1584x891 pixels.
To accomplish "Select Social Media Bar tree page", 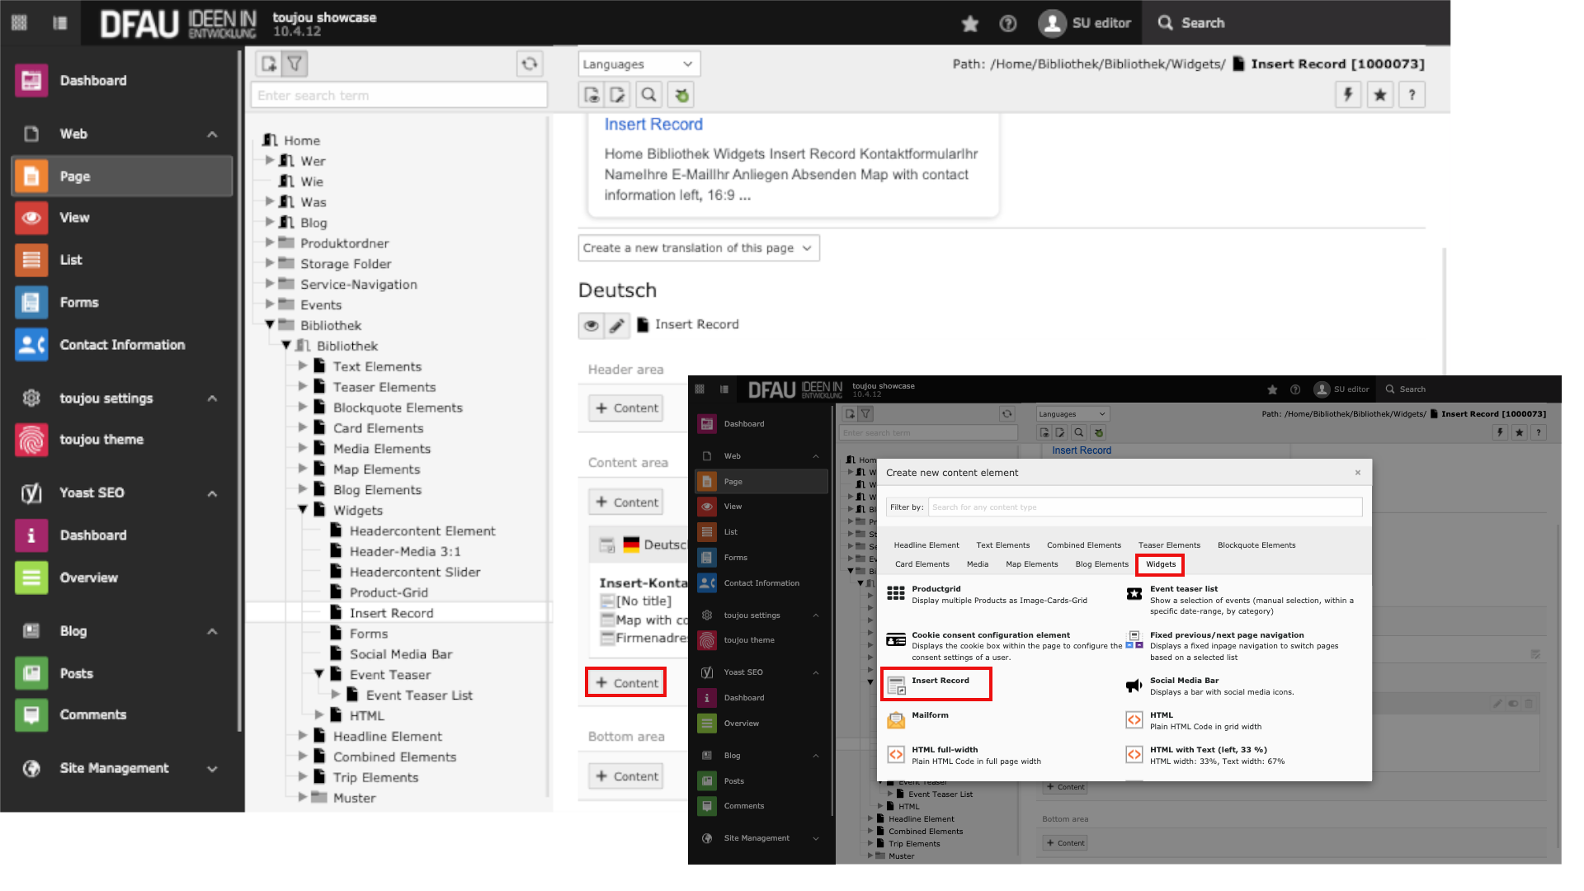I will point(400,654).
